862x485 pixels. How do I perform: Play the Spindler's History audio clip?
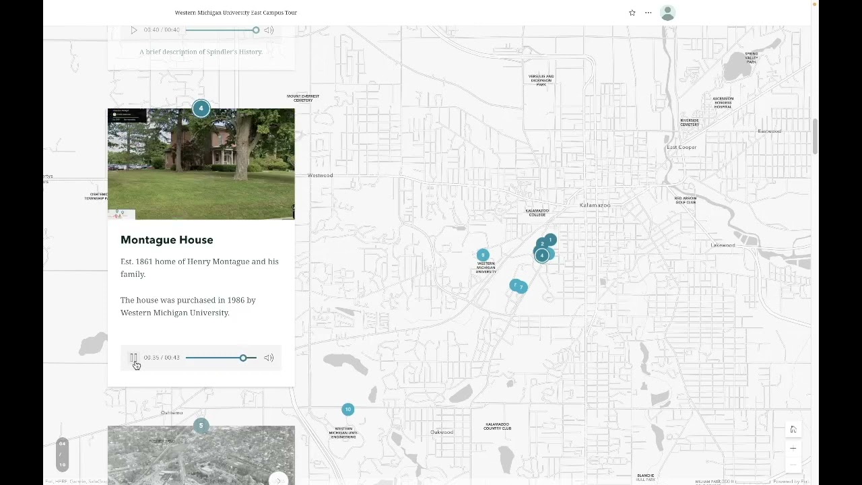click(x=133, y=30)
